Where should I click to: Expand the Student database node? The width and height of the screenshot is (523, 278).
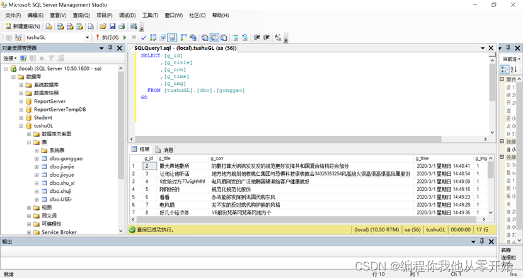point(21,117)
